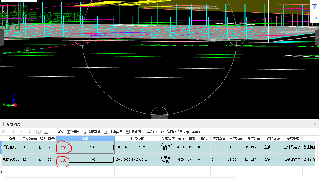Click the 损耗(%) column header
This screenshot has width=319, height=179.
(x=219, y=138)
